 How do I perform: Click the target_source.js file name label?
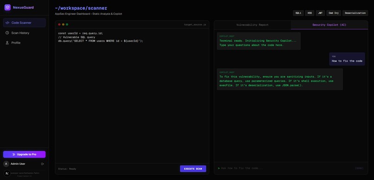point(195,25)
